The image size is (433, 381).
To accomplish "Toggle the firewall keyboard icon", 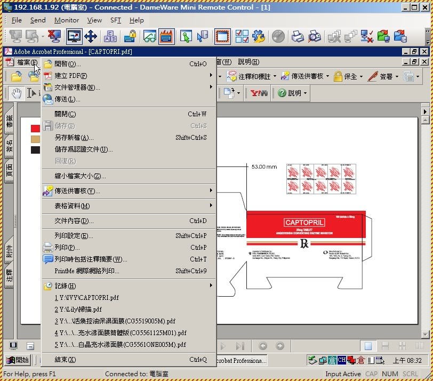I will (x=166, y=36).
